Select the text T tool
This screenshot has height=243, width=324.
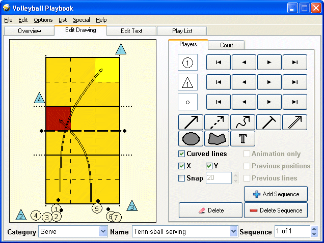pos(242,138)
